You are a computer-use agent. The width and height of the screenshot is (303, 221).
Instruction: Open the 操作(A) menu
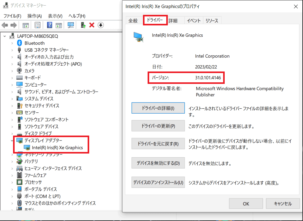point(34,16)
